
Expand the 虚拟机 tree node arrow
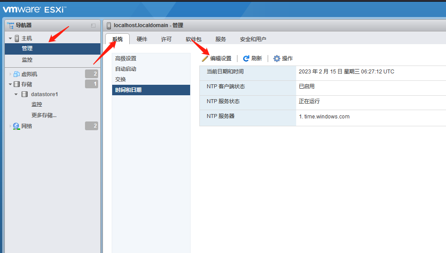[10, 74]
